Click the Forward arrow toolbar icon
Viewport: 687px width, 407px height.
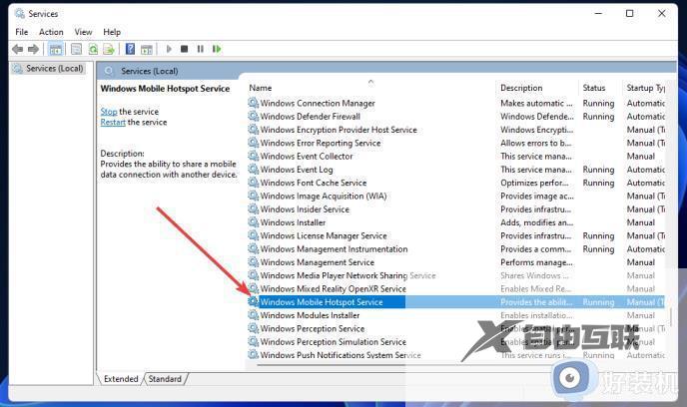33,49
